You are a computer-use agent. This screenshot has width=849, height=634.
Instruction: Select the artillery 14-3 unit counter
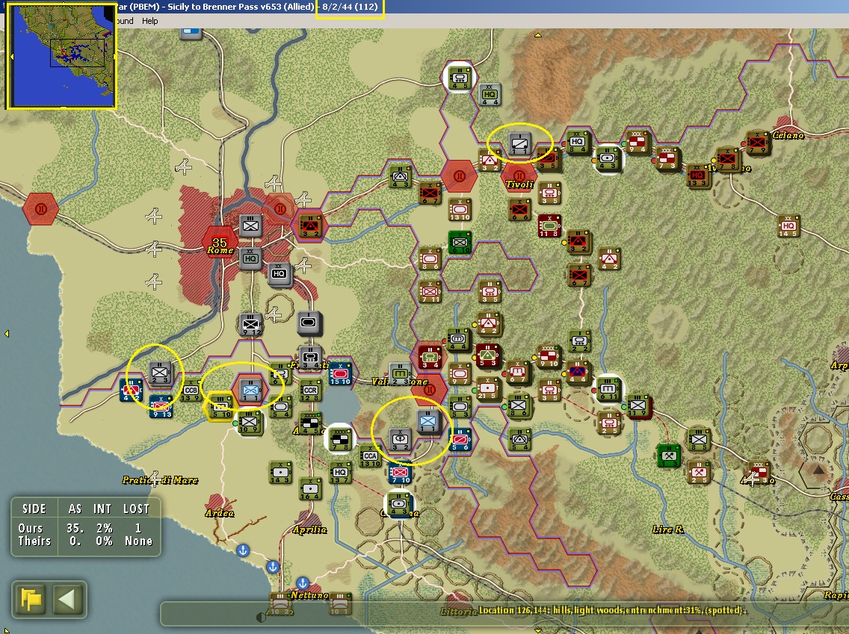[x=280, y=473]
